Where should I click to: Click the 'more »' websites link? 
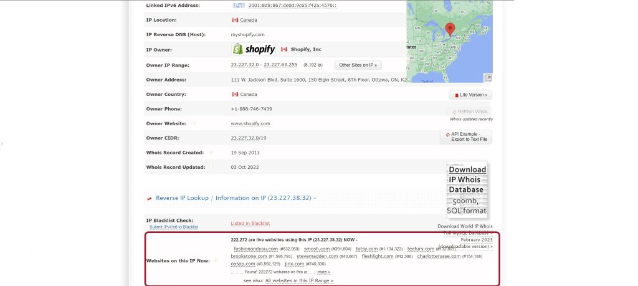pyautogui.click(x=323, y=272)
